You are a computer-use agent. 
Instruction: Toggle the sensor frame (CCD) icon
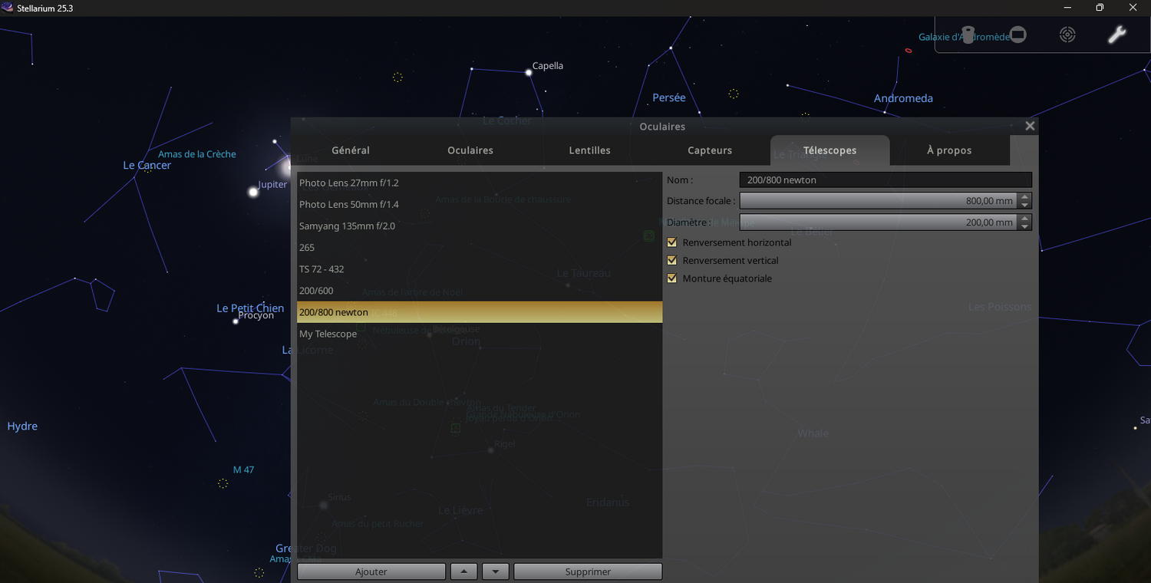click(x=1017, y=35)
